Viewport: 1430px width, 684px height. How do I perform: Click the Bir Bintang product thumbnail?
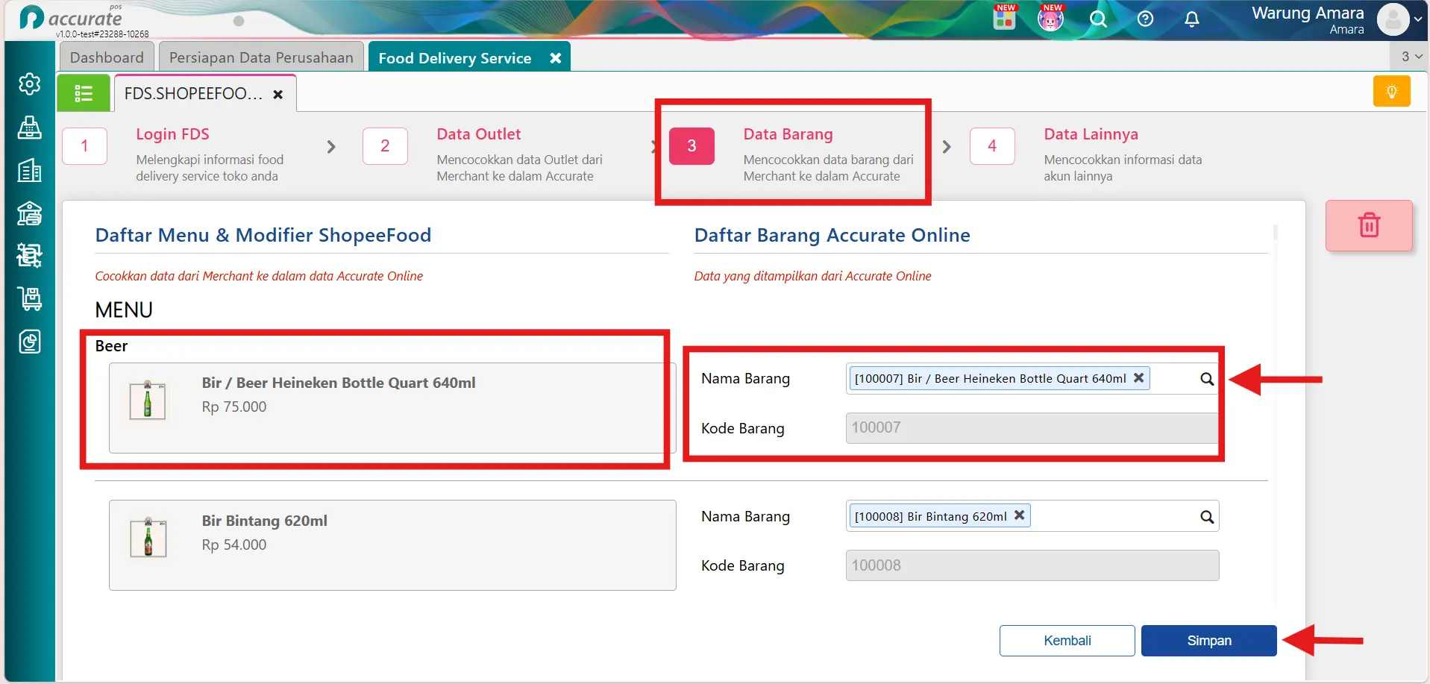click(x=148, y=538)
